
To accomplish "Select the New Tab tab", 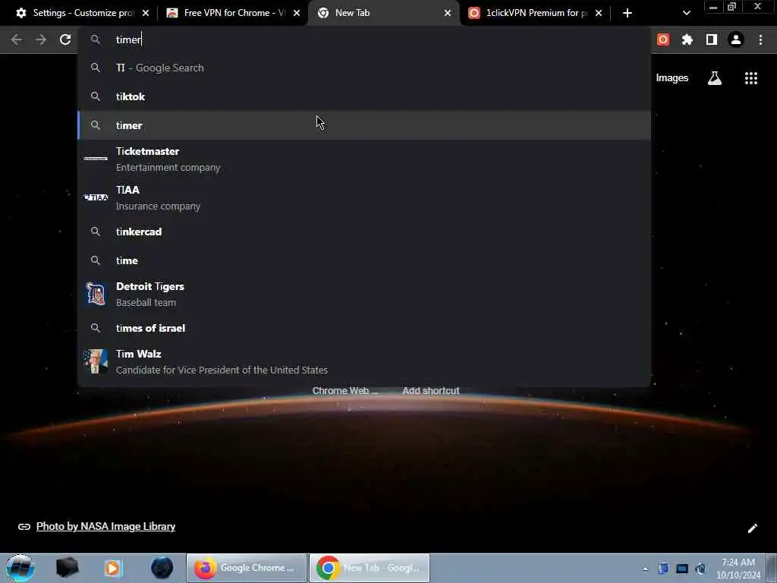I will [x=382, y=13].
